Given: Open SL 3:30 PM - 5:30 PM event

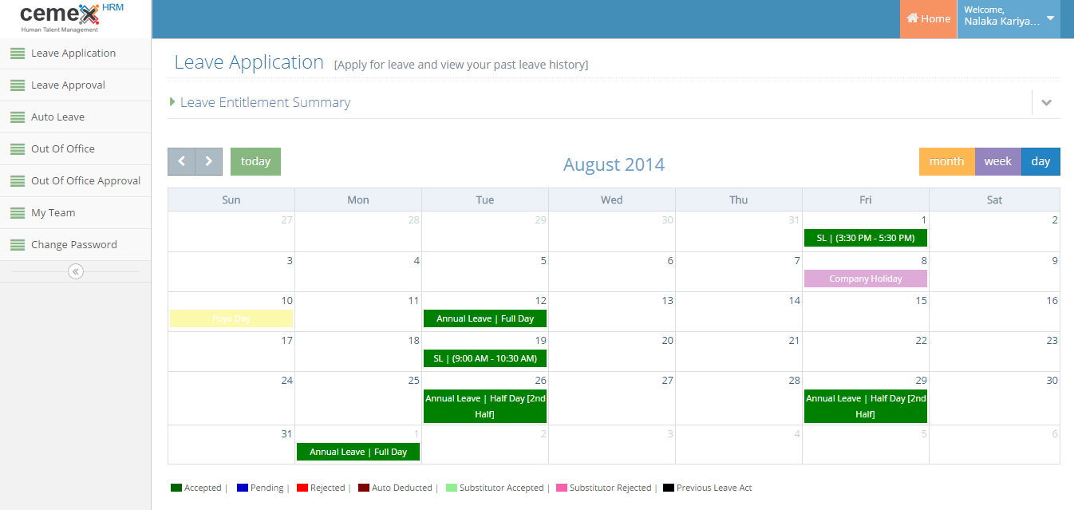Looking at the screenshot, I should click(x=866, y=238).
